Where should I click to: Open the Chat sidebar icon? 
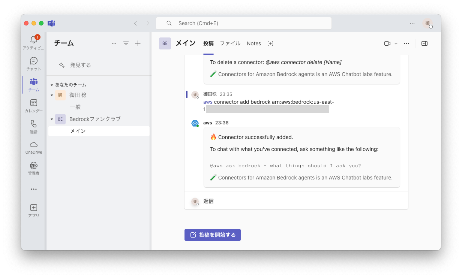click(x=34, y=61)
